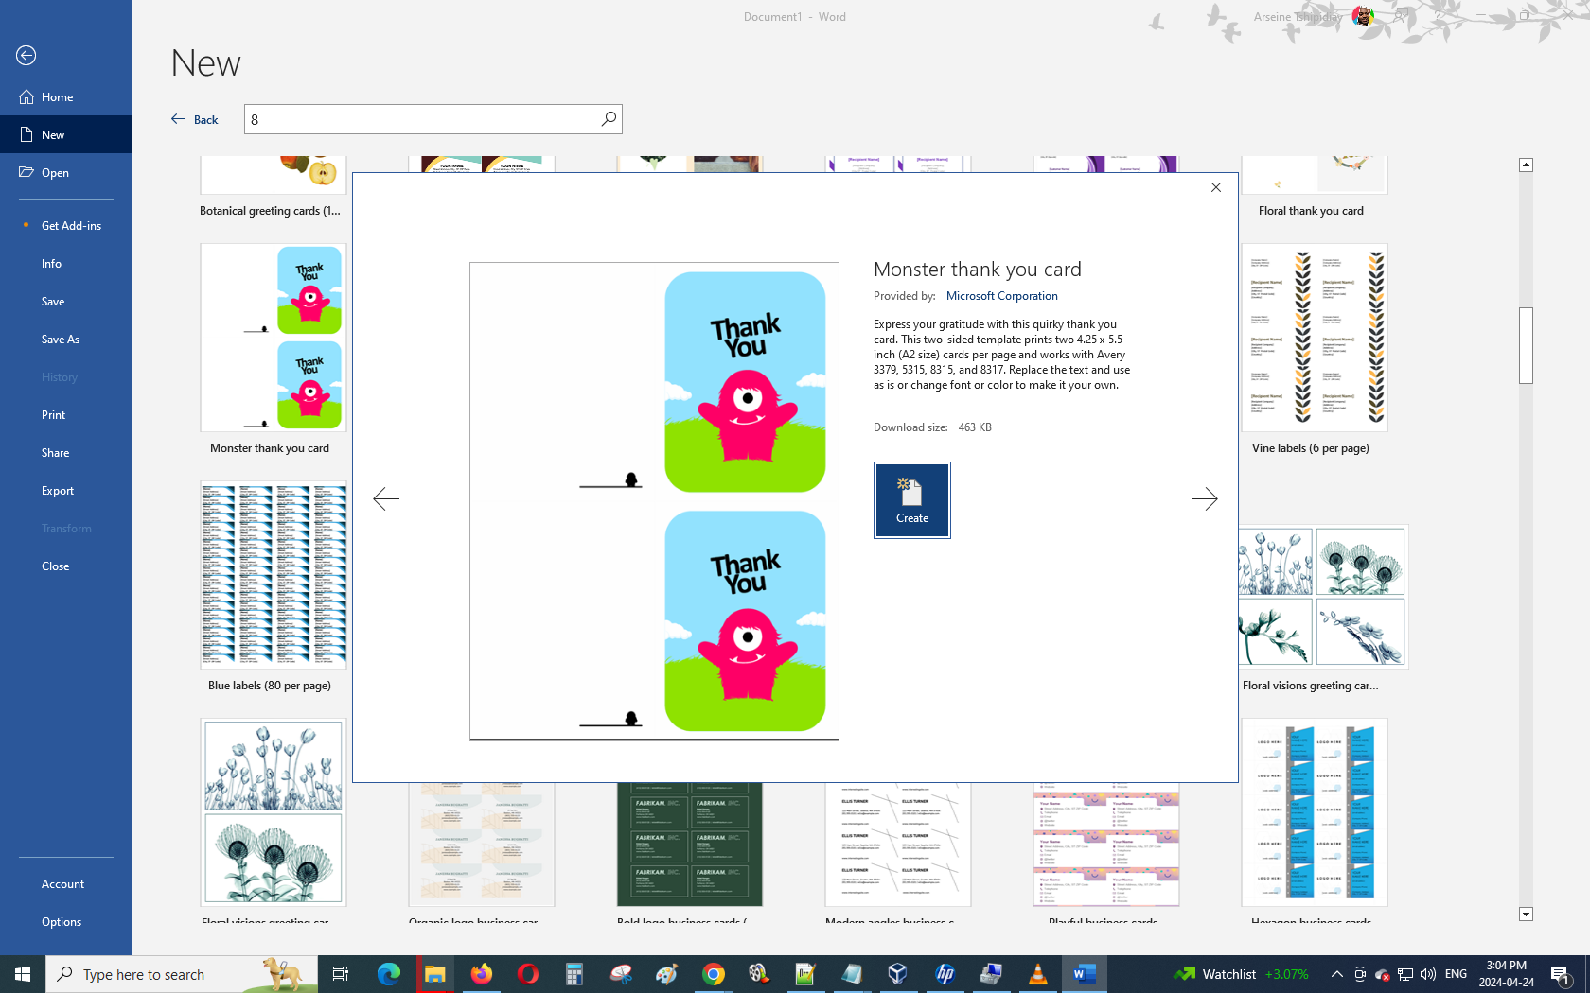Show next template with right arrow
This screenshot has height=993, width=1590.
click(x=1204, y=498)
